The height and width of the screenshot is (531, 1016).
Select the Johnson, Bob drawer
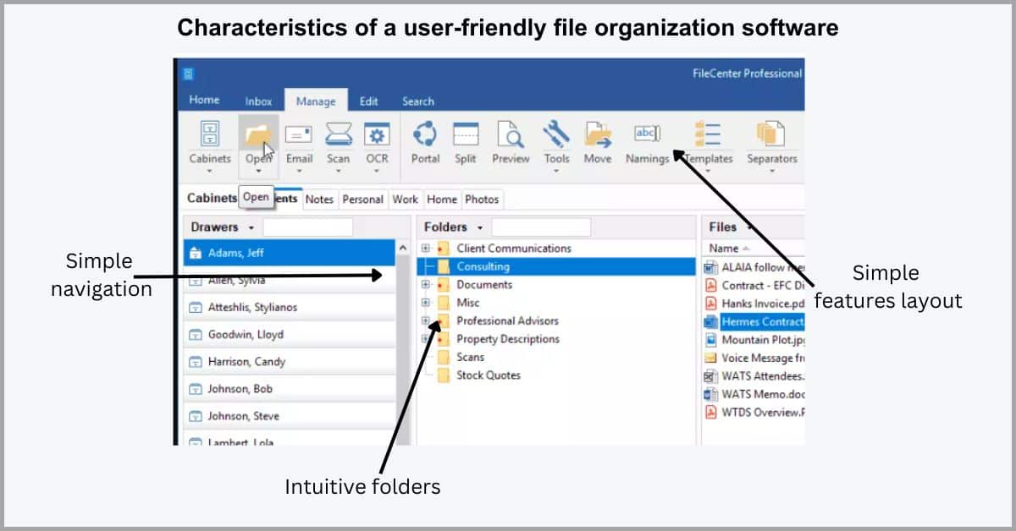(x=290, y=389)
